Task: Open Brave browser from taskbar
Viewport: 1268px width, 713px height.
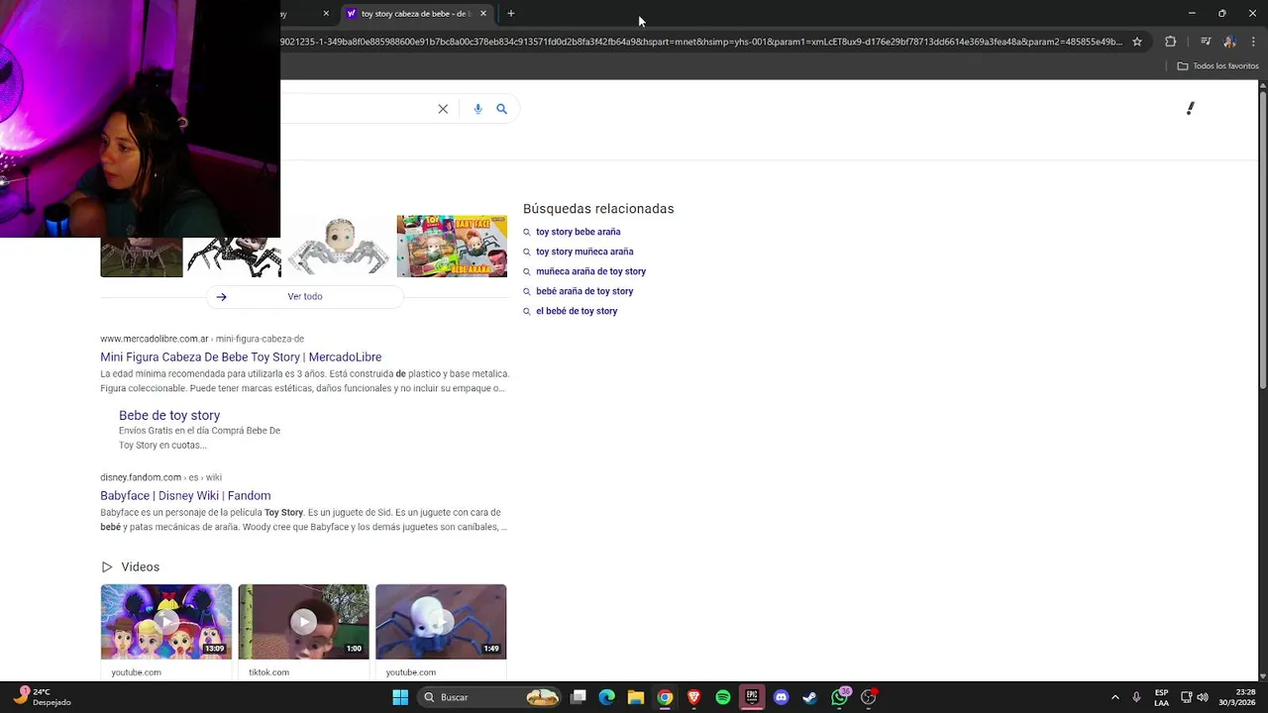Action: point(693,697)
